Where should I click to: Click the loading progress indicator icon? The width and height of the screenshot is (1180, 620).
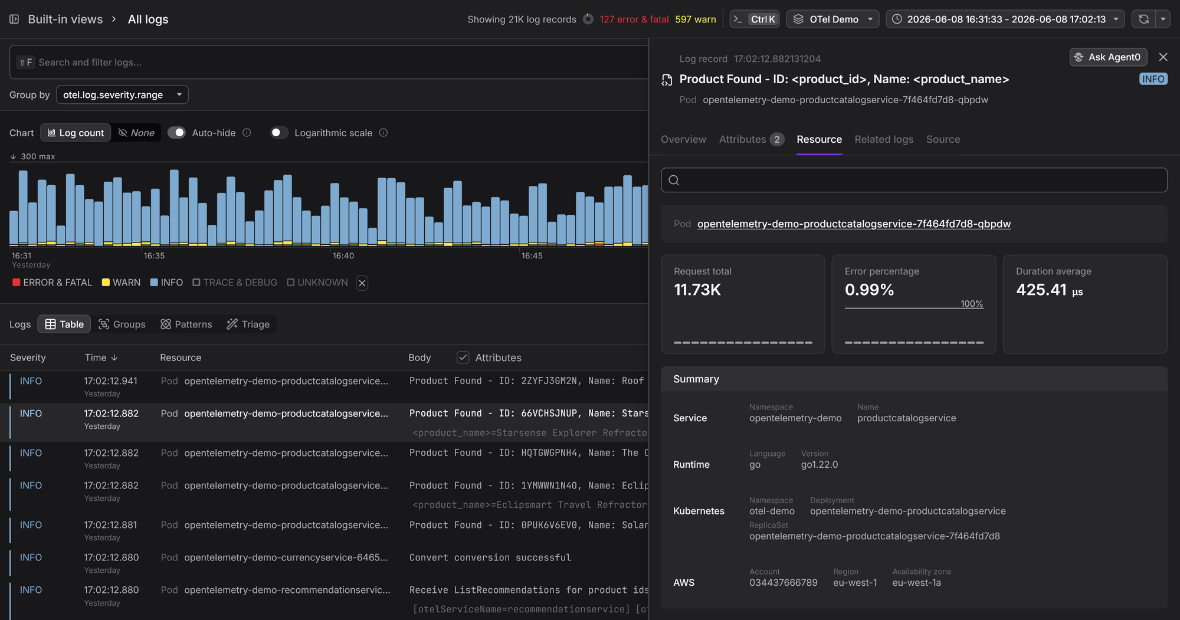[588, 19]
